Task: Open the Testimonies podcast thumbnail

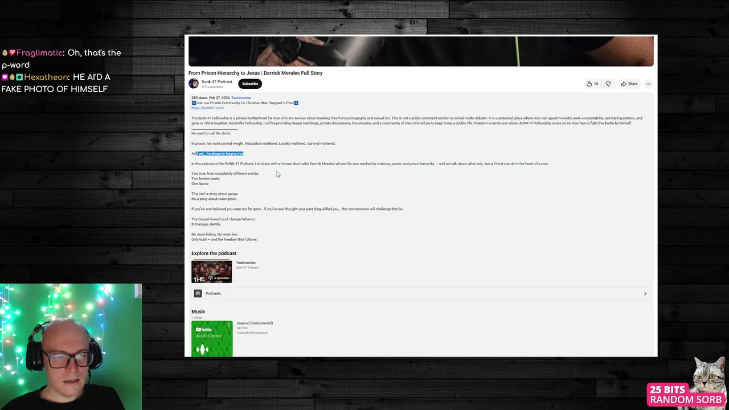Action: click(x=212, y=272)
